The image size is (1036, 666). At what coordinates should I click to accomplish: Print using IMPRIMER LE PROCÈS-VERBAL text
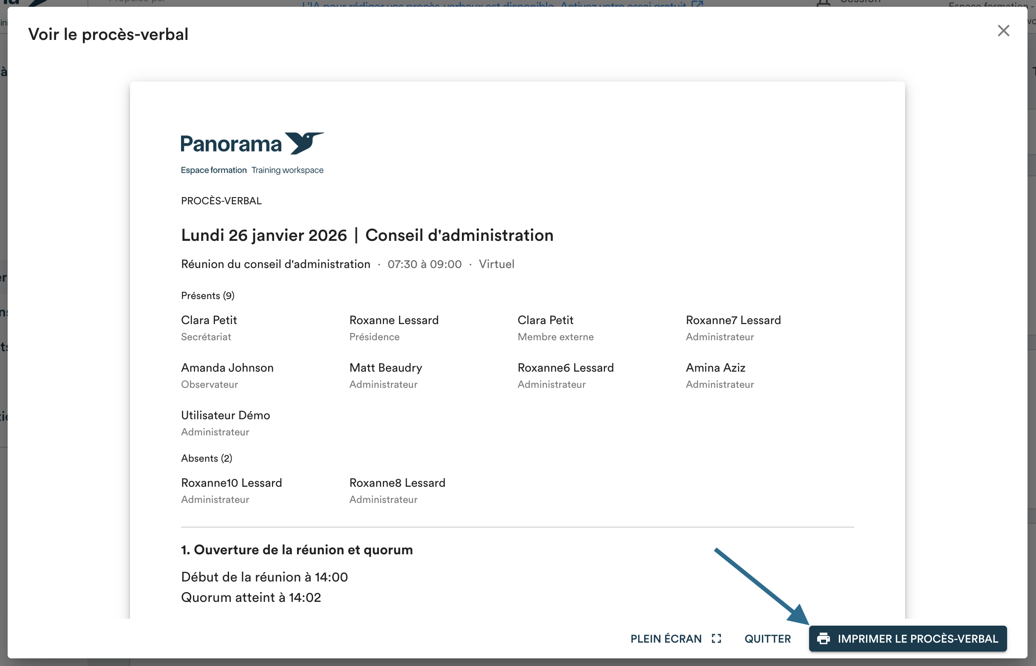click(917, 638)
